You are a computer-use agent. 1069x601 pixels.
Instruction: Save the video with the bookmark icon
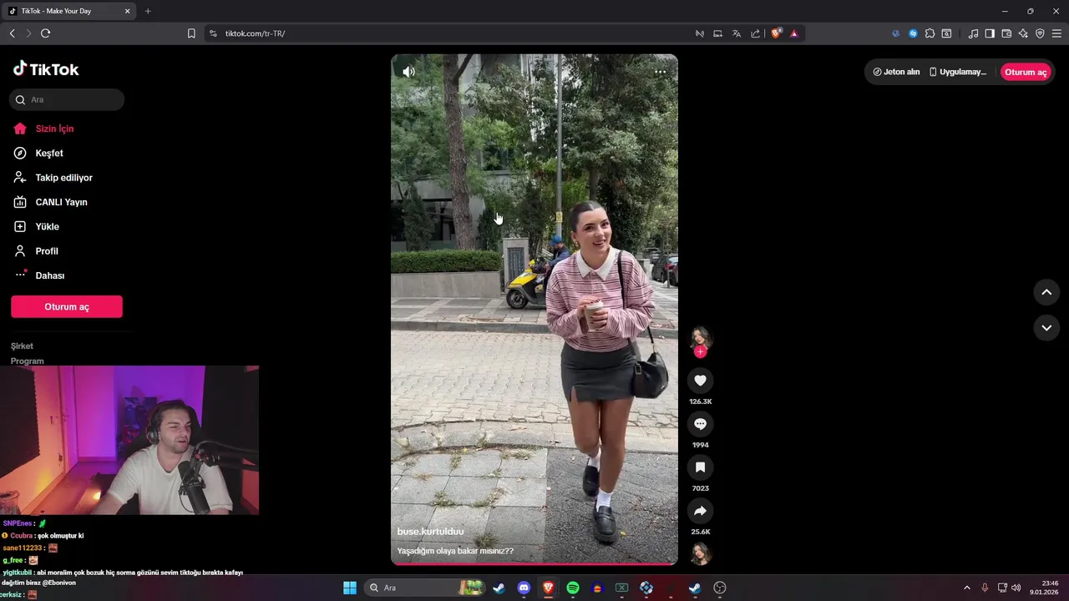click(x=700, y=467)
